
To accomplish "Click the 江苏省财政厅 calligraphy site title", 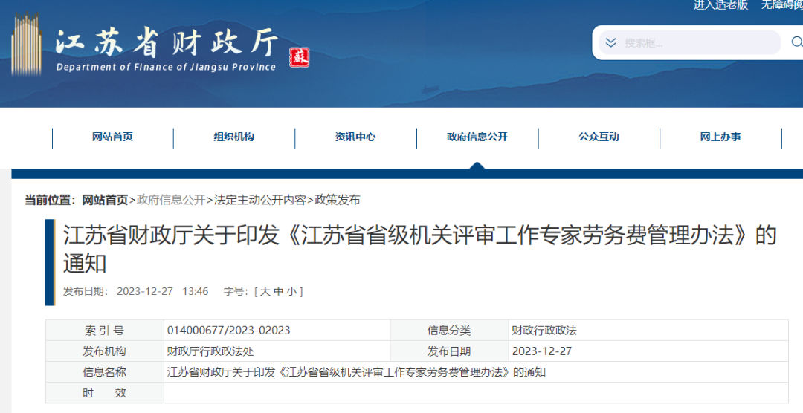I will (167, 42).
